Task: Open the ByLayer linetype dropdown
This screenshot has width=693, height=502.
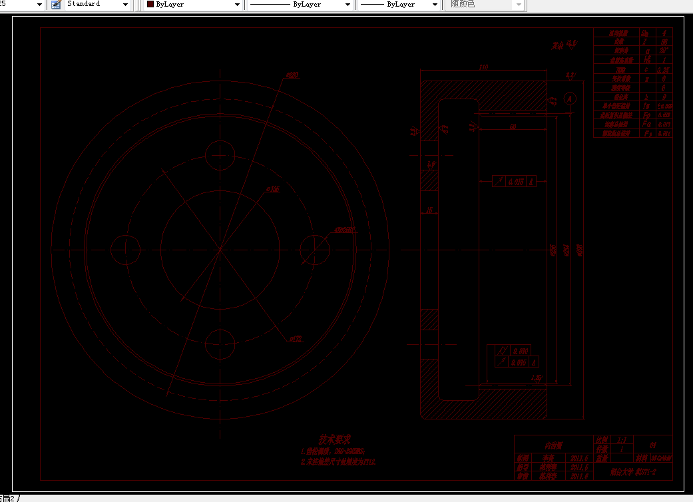Action: pos(347,5)
